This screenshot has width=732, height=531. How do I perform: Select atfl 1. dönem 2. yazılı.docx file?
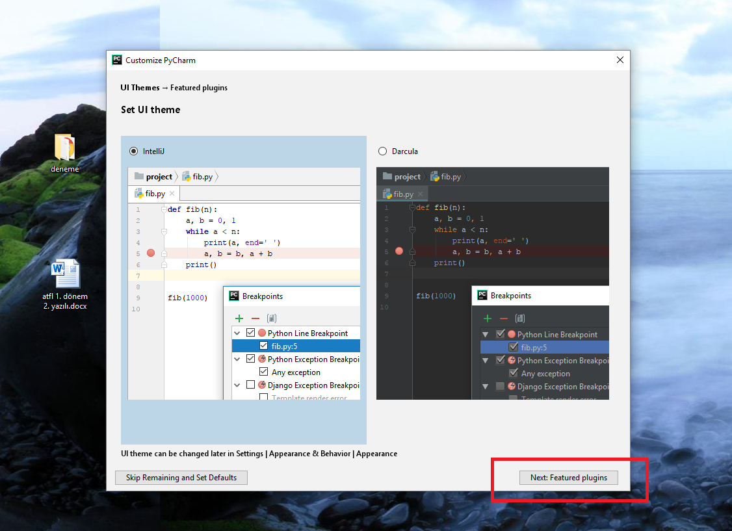click(x=65, y=285)
